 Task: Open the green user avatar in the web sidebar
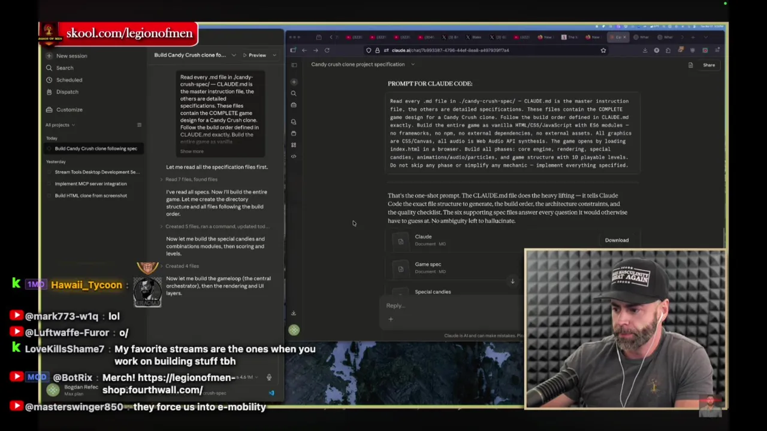294,330
